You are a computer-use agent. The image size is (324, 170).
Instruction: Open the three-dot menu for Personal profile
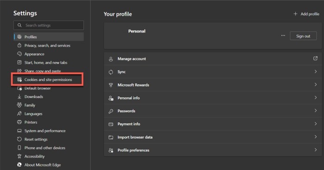pos(283,36)
